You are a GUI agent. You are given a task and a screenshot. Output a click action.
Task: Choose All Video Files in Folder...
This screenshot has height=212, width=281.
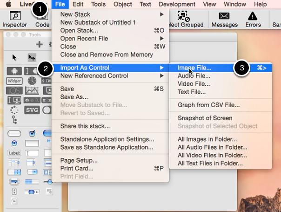click(221, 155)
